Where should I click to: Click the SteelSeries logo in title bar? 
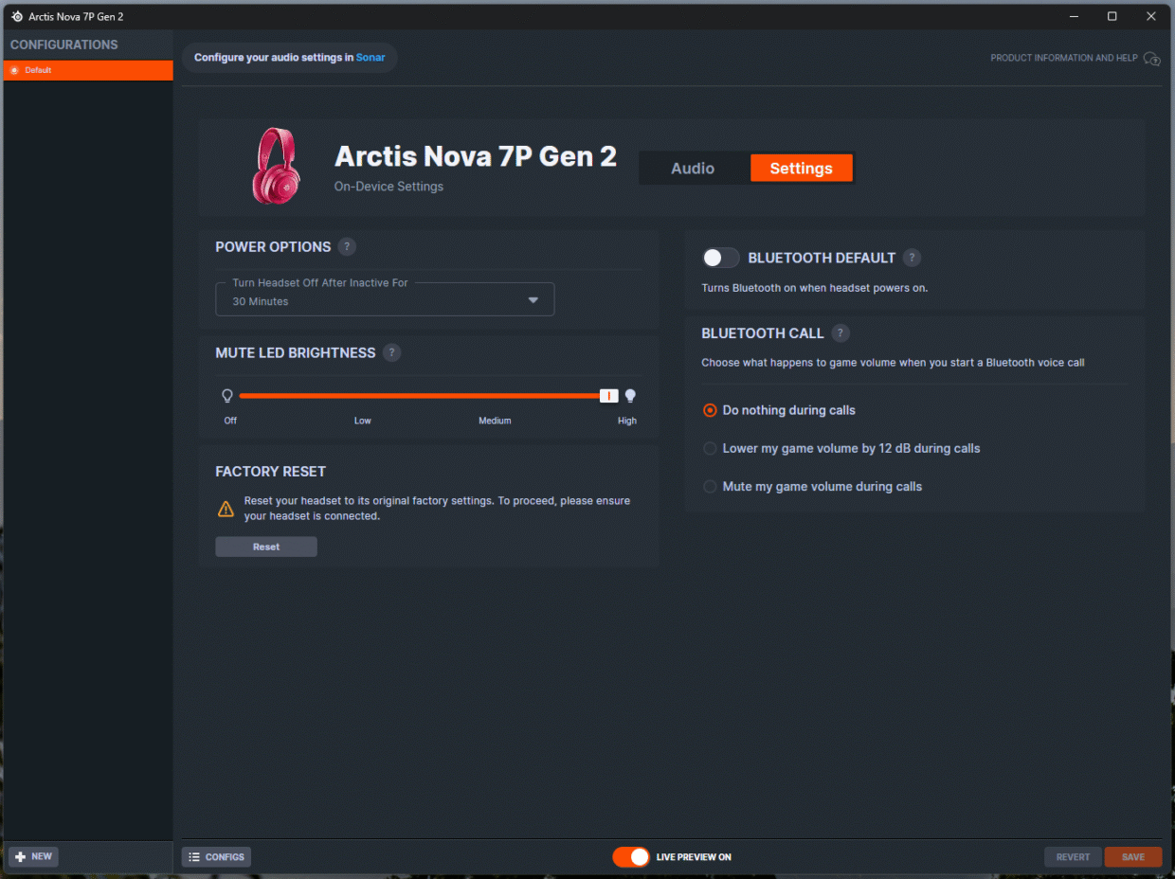[17, 17]
